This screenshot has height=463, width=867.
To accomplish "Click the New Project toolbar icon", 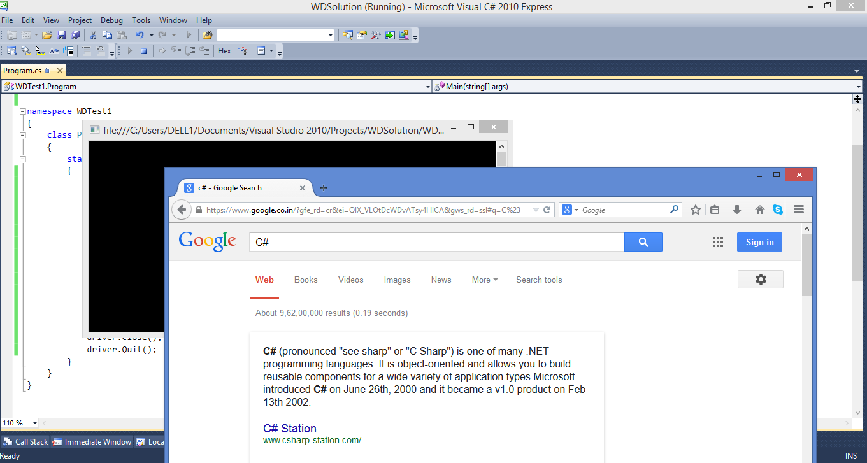I will 12,35.
